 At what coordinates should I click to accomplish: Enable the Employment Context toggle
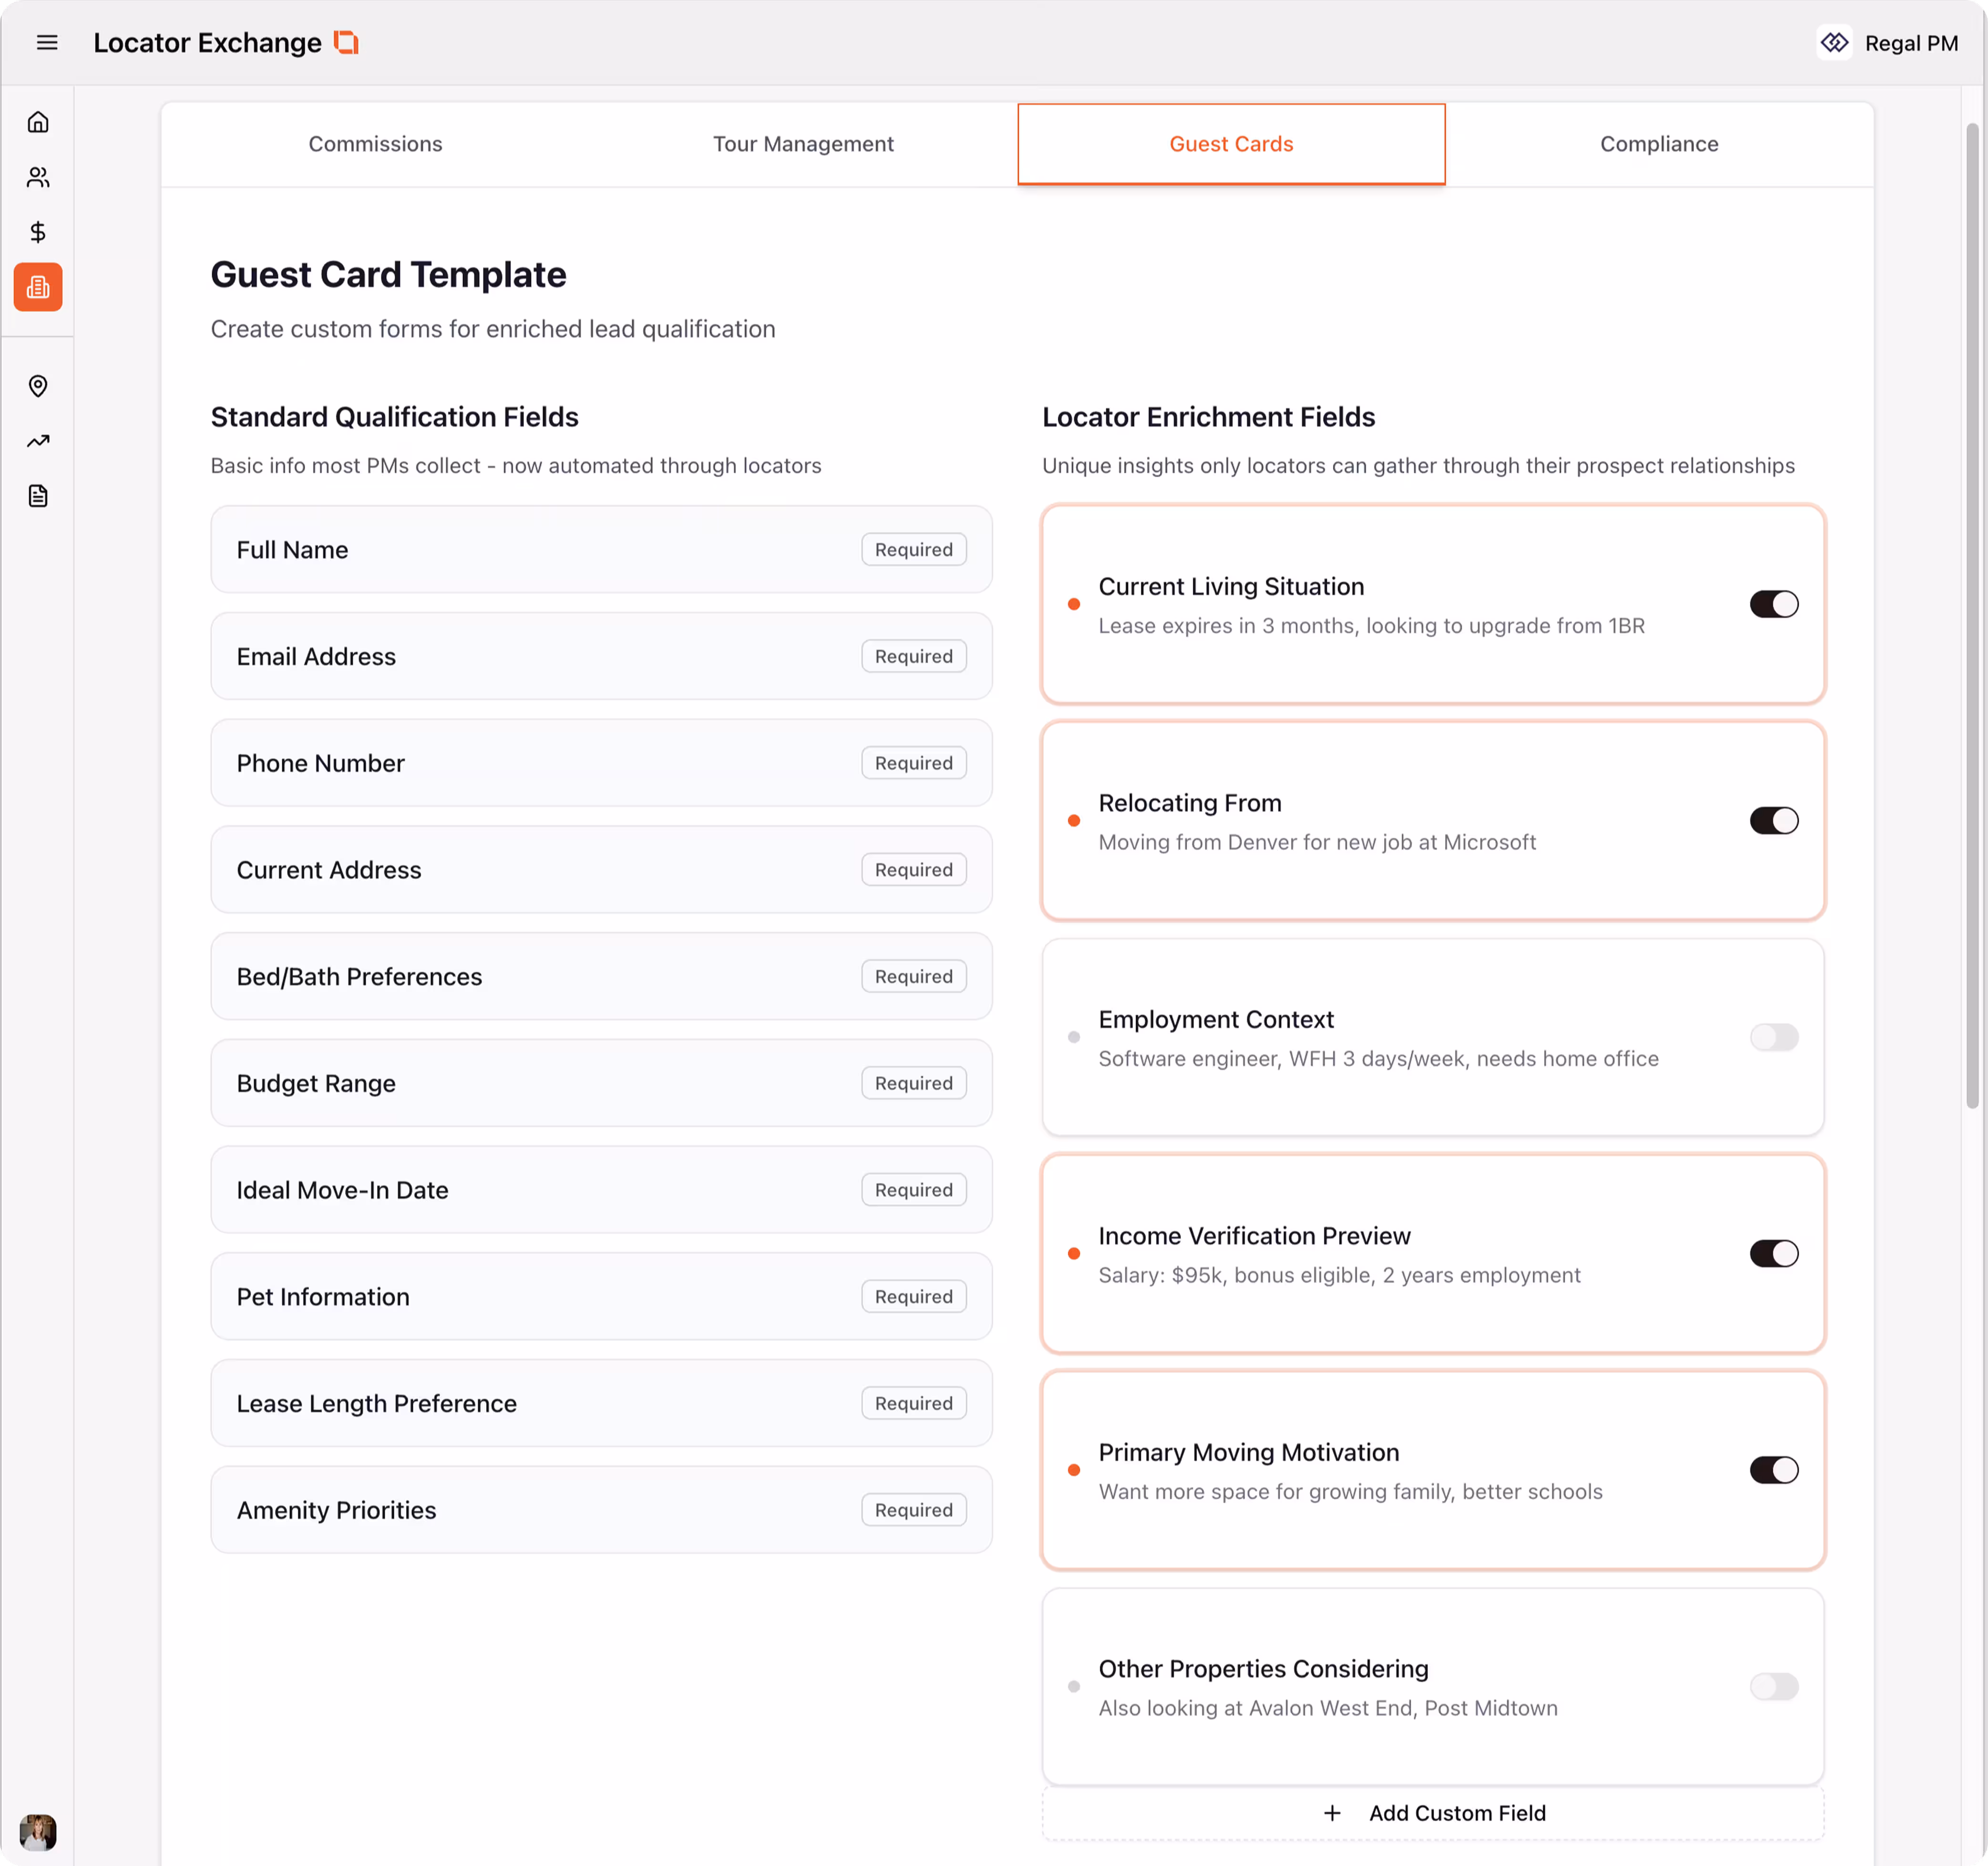[1773, 1037]
